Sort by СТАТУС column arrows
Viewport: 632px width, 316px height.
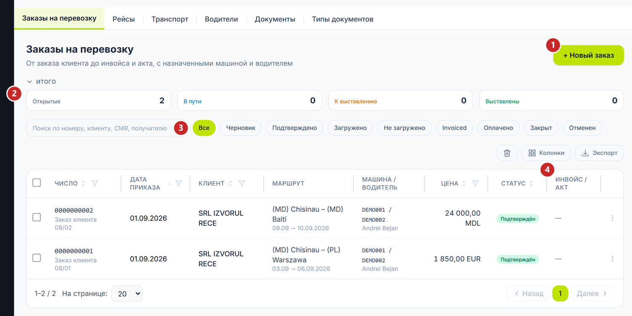point(531,184)
